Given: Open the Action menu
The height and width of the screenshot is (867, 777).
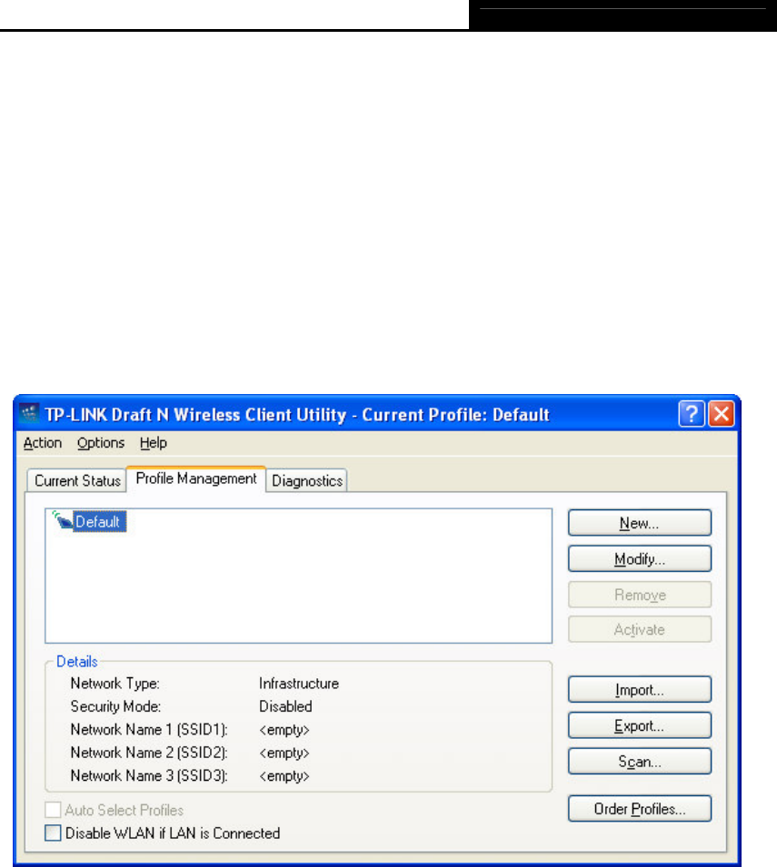Looking at the screenshot, I should click(x=43, y=443).
